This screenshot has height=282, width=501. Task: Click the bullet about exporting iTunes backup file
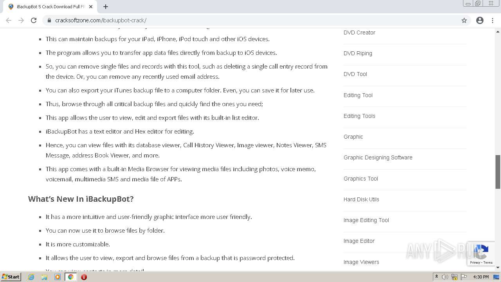(x=180, y=90)
